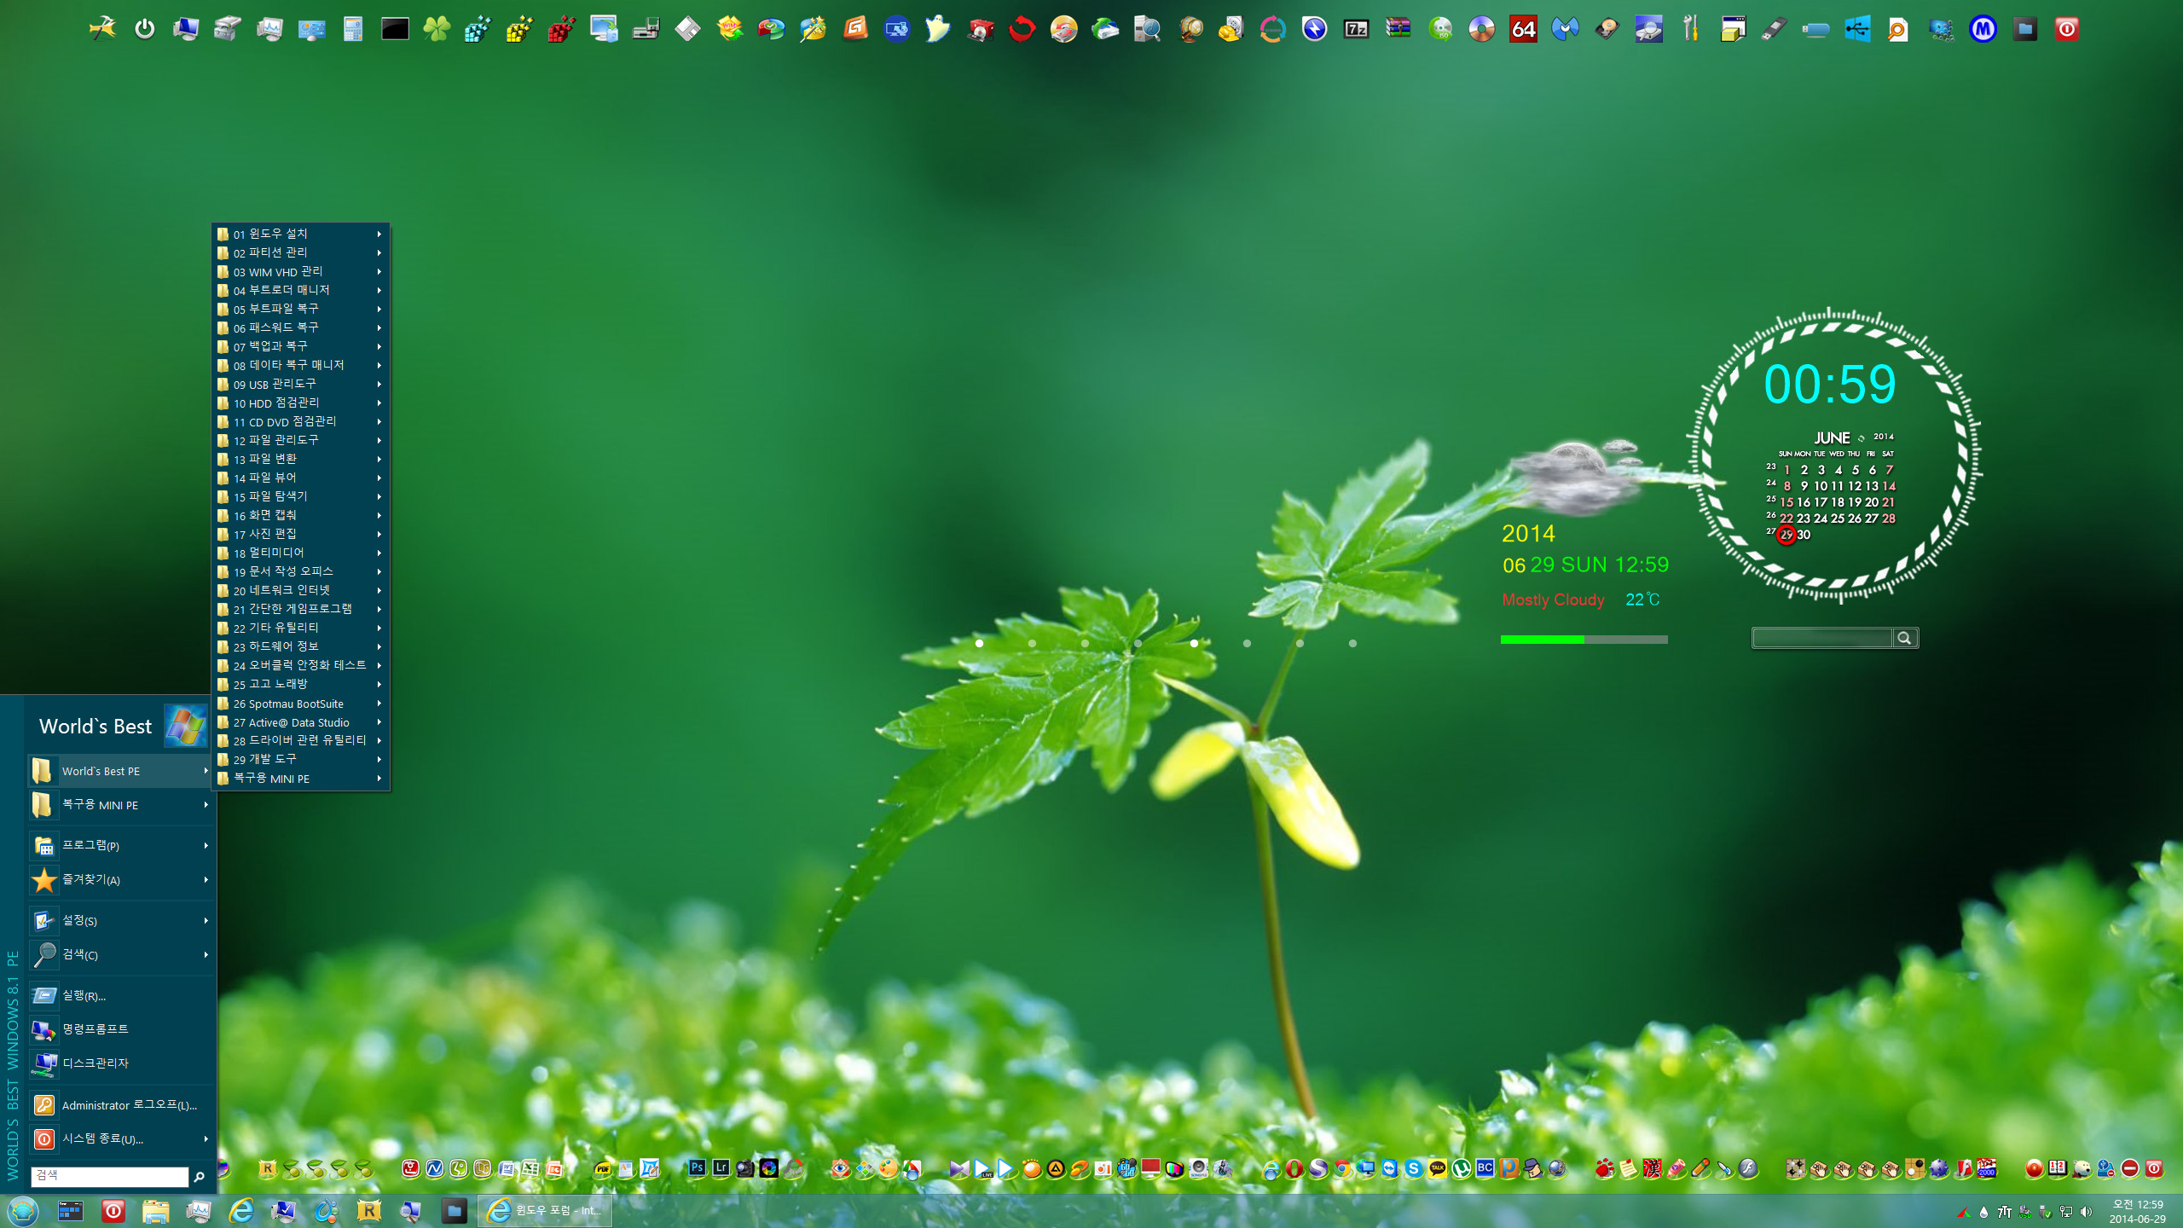2183x1228 pixels.
Task: Open the 7z archiver icon
Action: coord(1356,29)
